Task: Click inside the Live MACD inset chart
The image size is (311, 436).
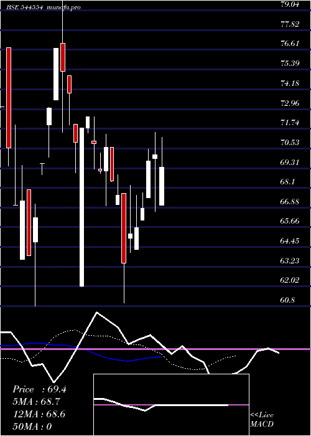Action: (x=171, y=405)
